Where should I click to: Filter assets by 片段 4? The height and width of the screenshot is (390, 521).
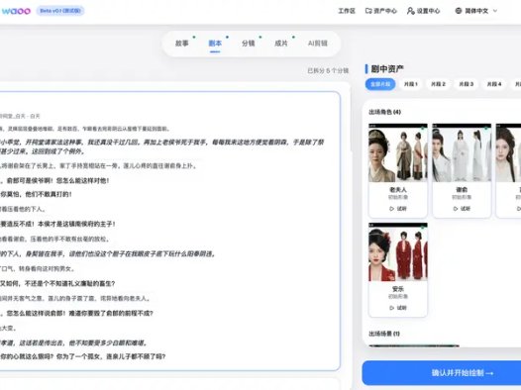pyautogui.click(x=494, y=84)
